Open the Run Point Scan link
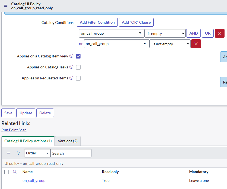 pyautogui.click(x=14, y=130)
